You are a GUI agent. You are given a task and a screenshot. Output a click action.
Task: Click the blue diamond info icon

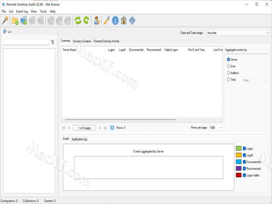pos(132,20)
